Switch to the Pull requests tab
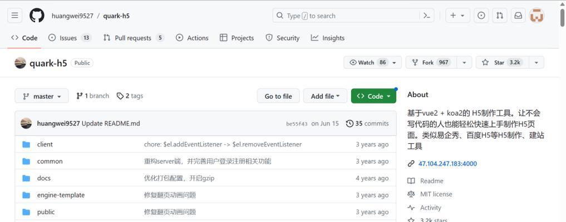 click(x=134, y=38)
